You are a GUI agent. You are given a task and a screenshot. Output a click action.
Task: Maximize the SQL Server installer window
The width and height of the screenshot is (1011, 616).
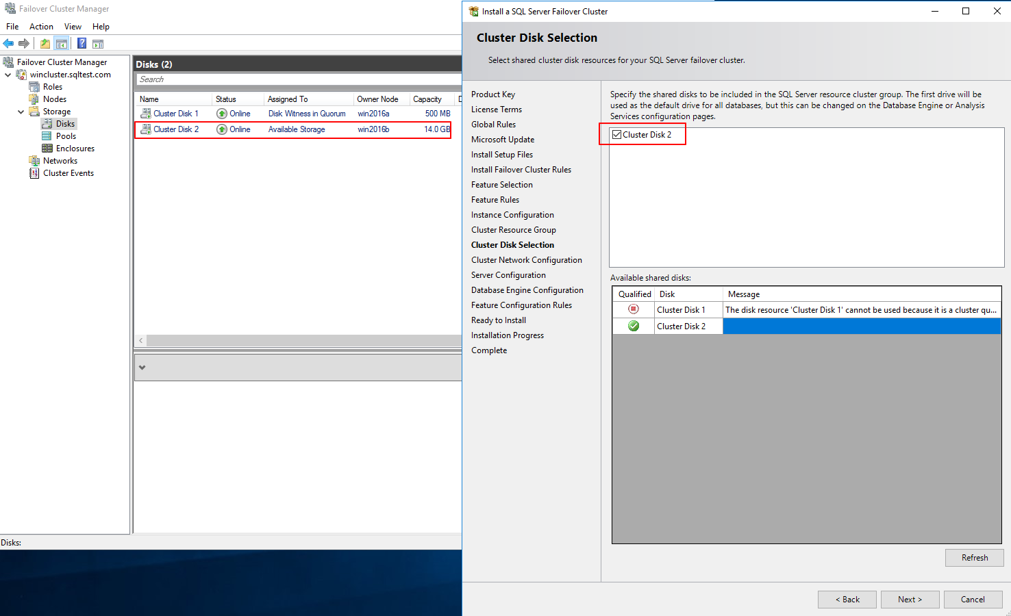click(966, 11)
